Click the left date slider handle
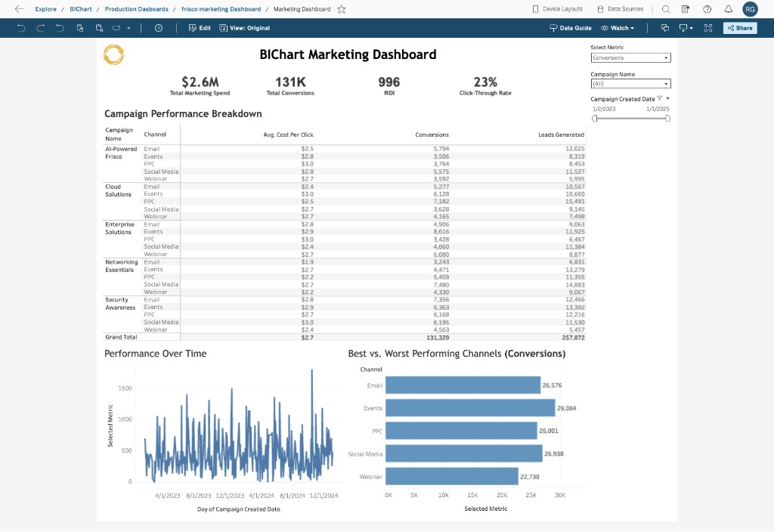This screenshot has width=774, height=532. click(x=595, y=119)
